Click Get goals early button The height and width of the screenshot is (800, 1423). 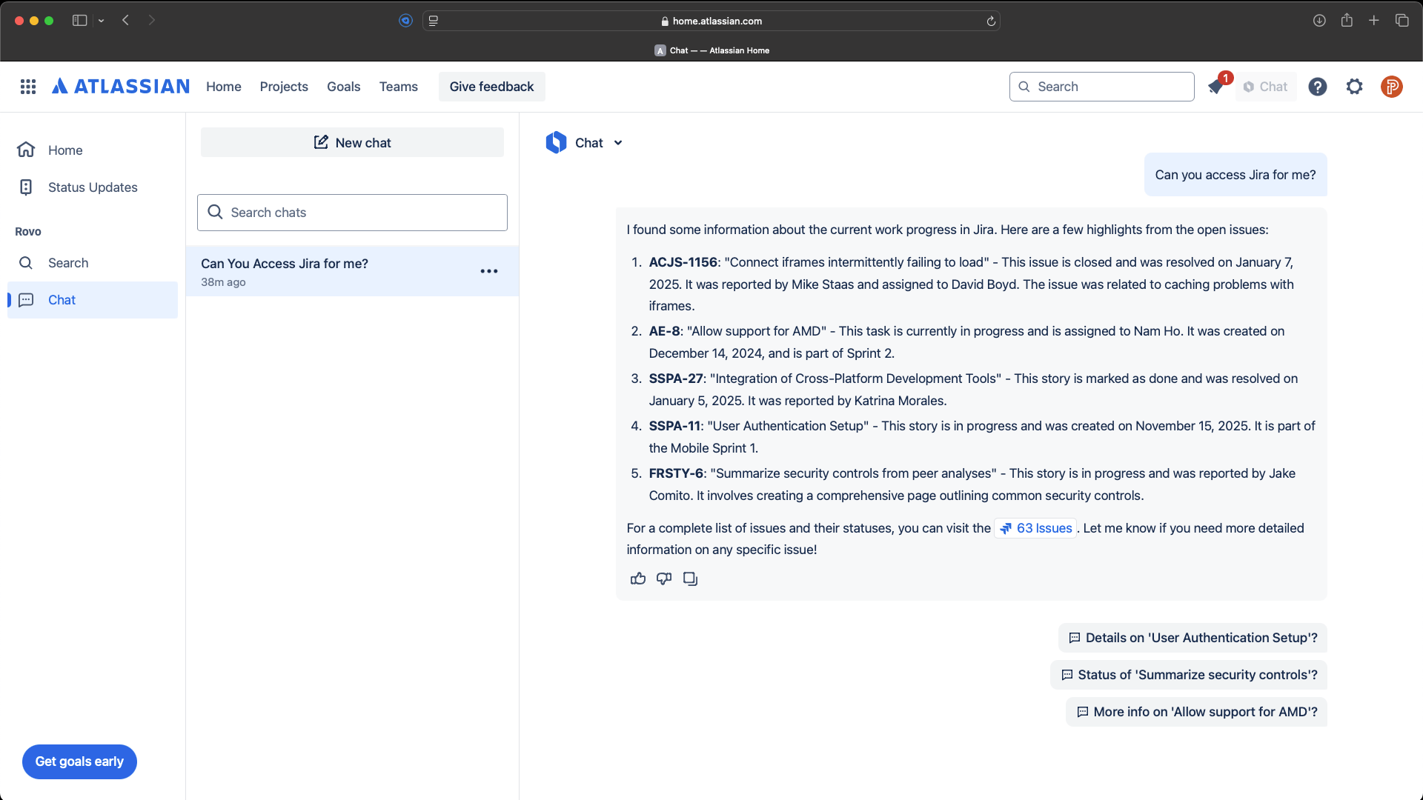pos(79,761)
